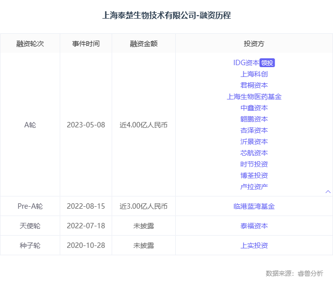
Task: Click the amount 近4.00亿人民币
Action: [144, 125]
